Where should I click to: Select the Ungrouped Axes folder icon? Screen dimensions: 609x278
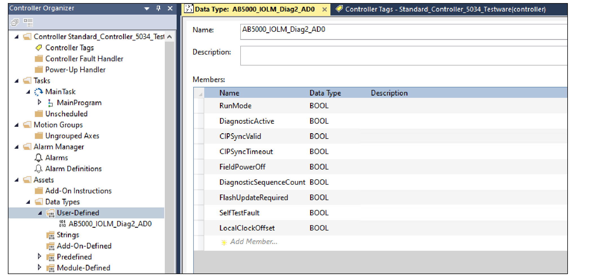(39, 136)
